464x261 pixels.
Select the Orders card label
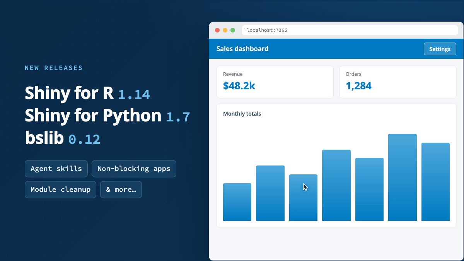click(x=353, y=74)
